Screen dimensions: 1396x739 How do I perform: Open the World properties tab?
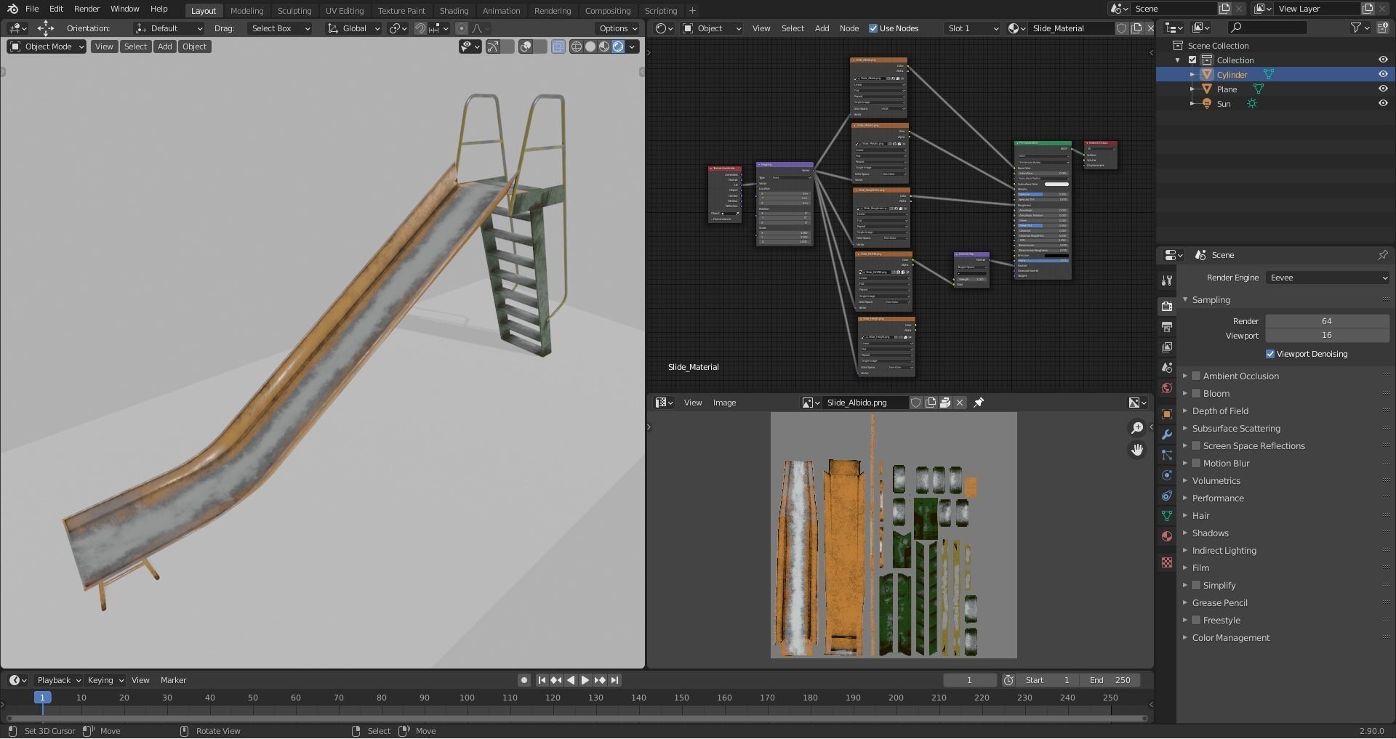click(x=1167, y=388)
